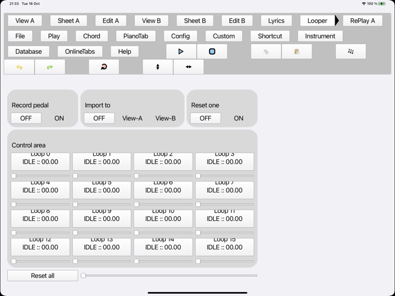Trigger the Loop 3 button
Image resolution: width=395 pixels, height=296 pixels.
coord(225,162)
